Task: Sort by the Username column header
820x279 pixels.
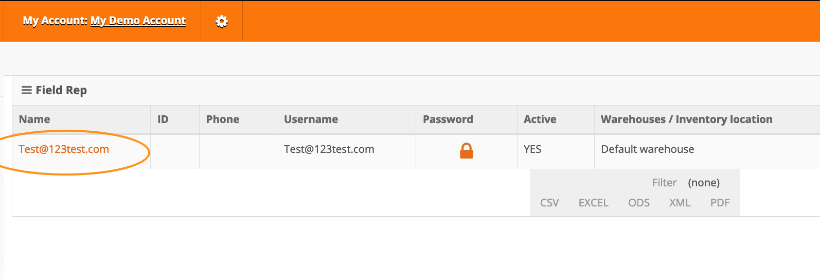Action: (x=311, y=119)
